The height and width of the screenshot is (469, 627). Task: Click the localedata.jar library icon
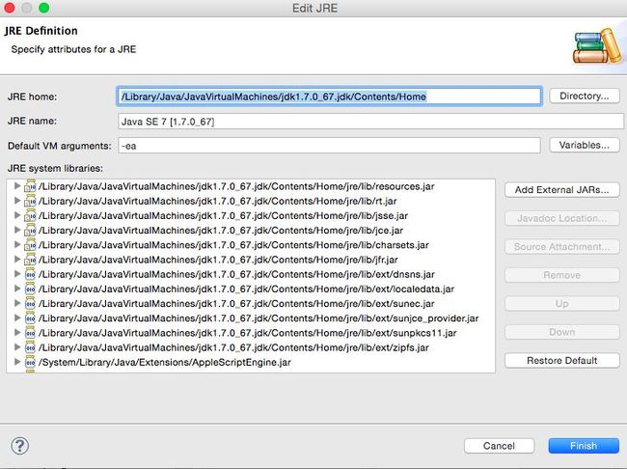[30, 289]
